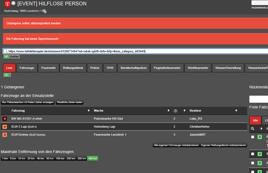Click status 4 badge of ELW 2 Lugi

click(5, 127)
